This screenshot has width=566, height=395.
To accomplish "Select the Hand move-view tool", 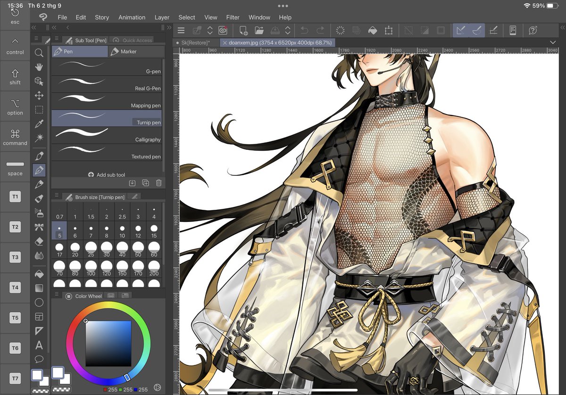I will pos(39,67).
